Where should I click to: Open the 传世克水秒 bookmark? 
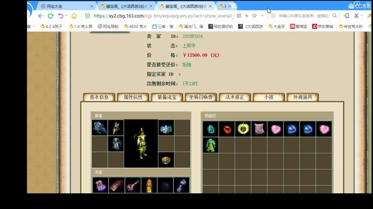tap(351, 26)
